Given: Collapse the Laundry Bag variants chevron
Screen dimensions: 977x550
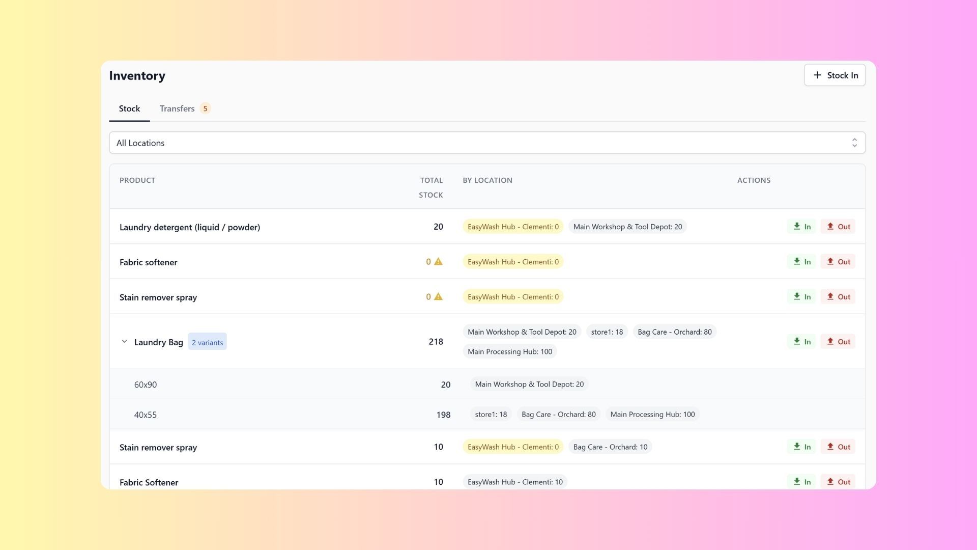Looking at the screenshot, I should pyautogui.click(x=124, y=342).
